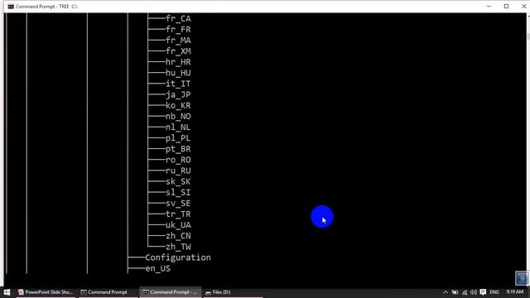Click the fr_XM folder entry
The width and height of the screenshot is (530, 298).
pyautogui.click(x=178, y=51)
